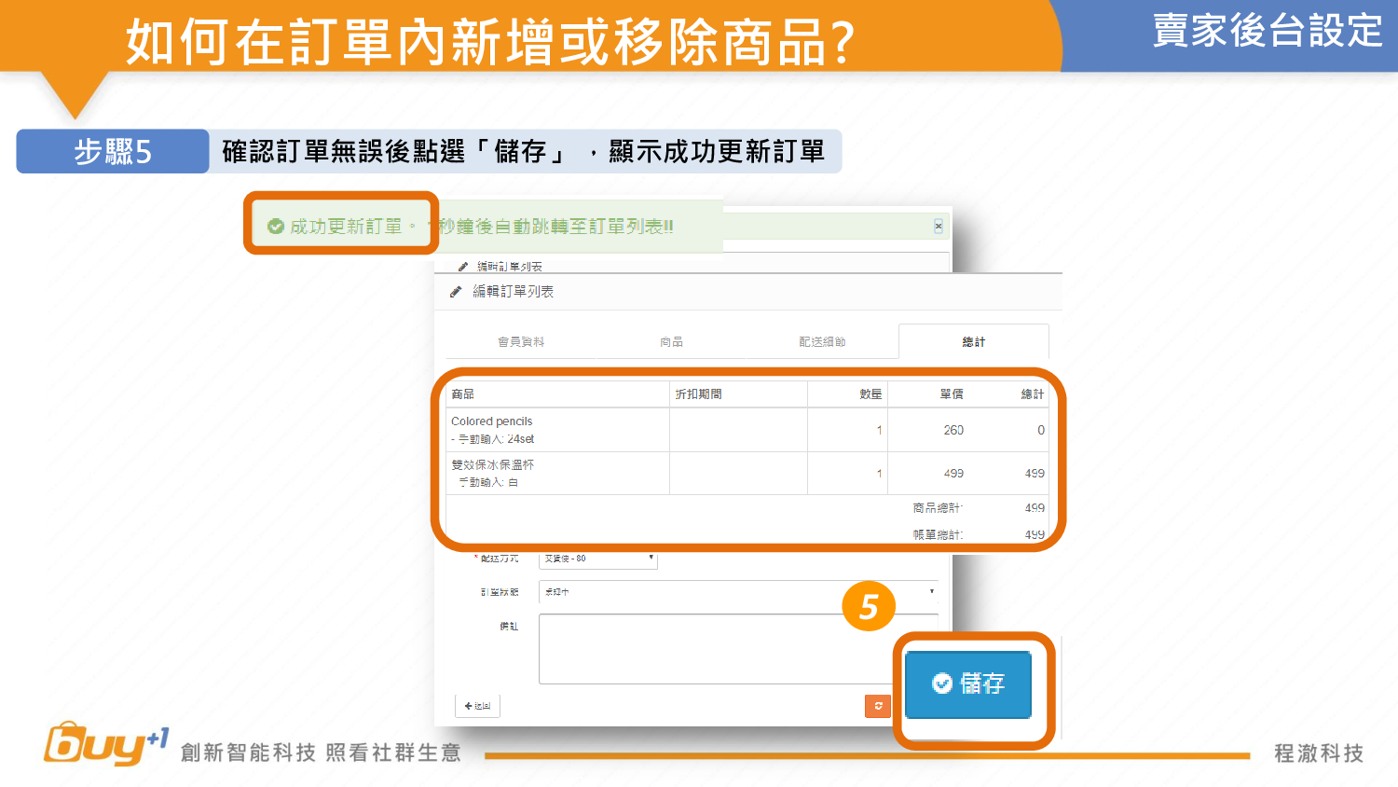
Task: Click the buy+1 logo at bottom left
Action: tap(104, 745)
